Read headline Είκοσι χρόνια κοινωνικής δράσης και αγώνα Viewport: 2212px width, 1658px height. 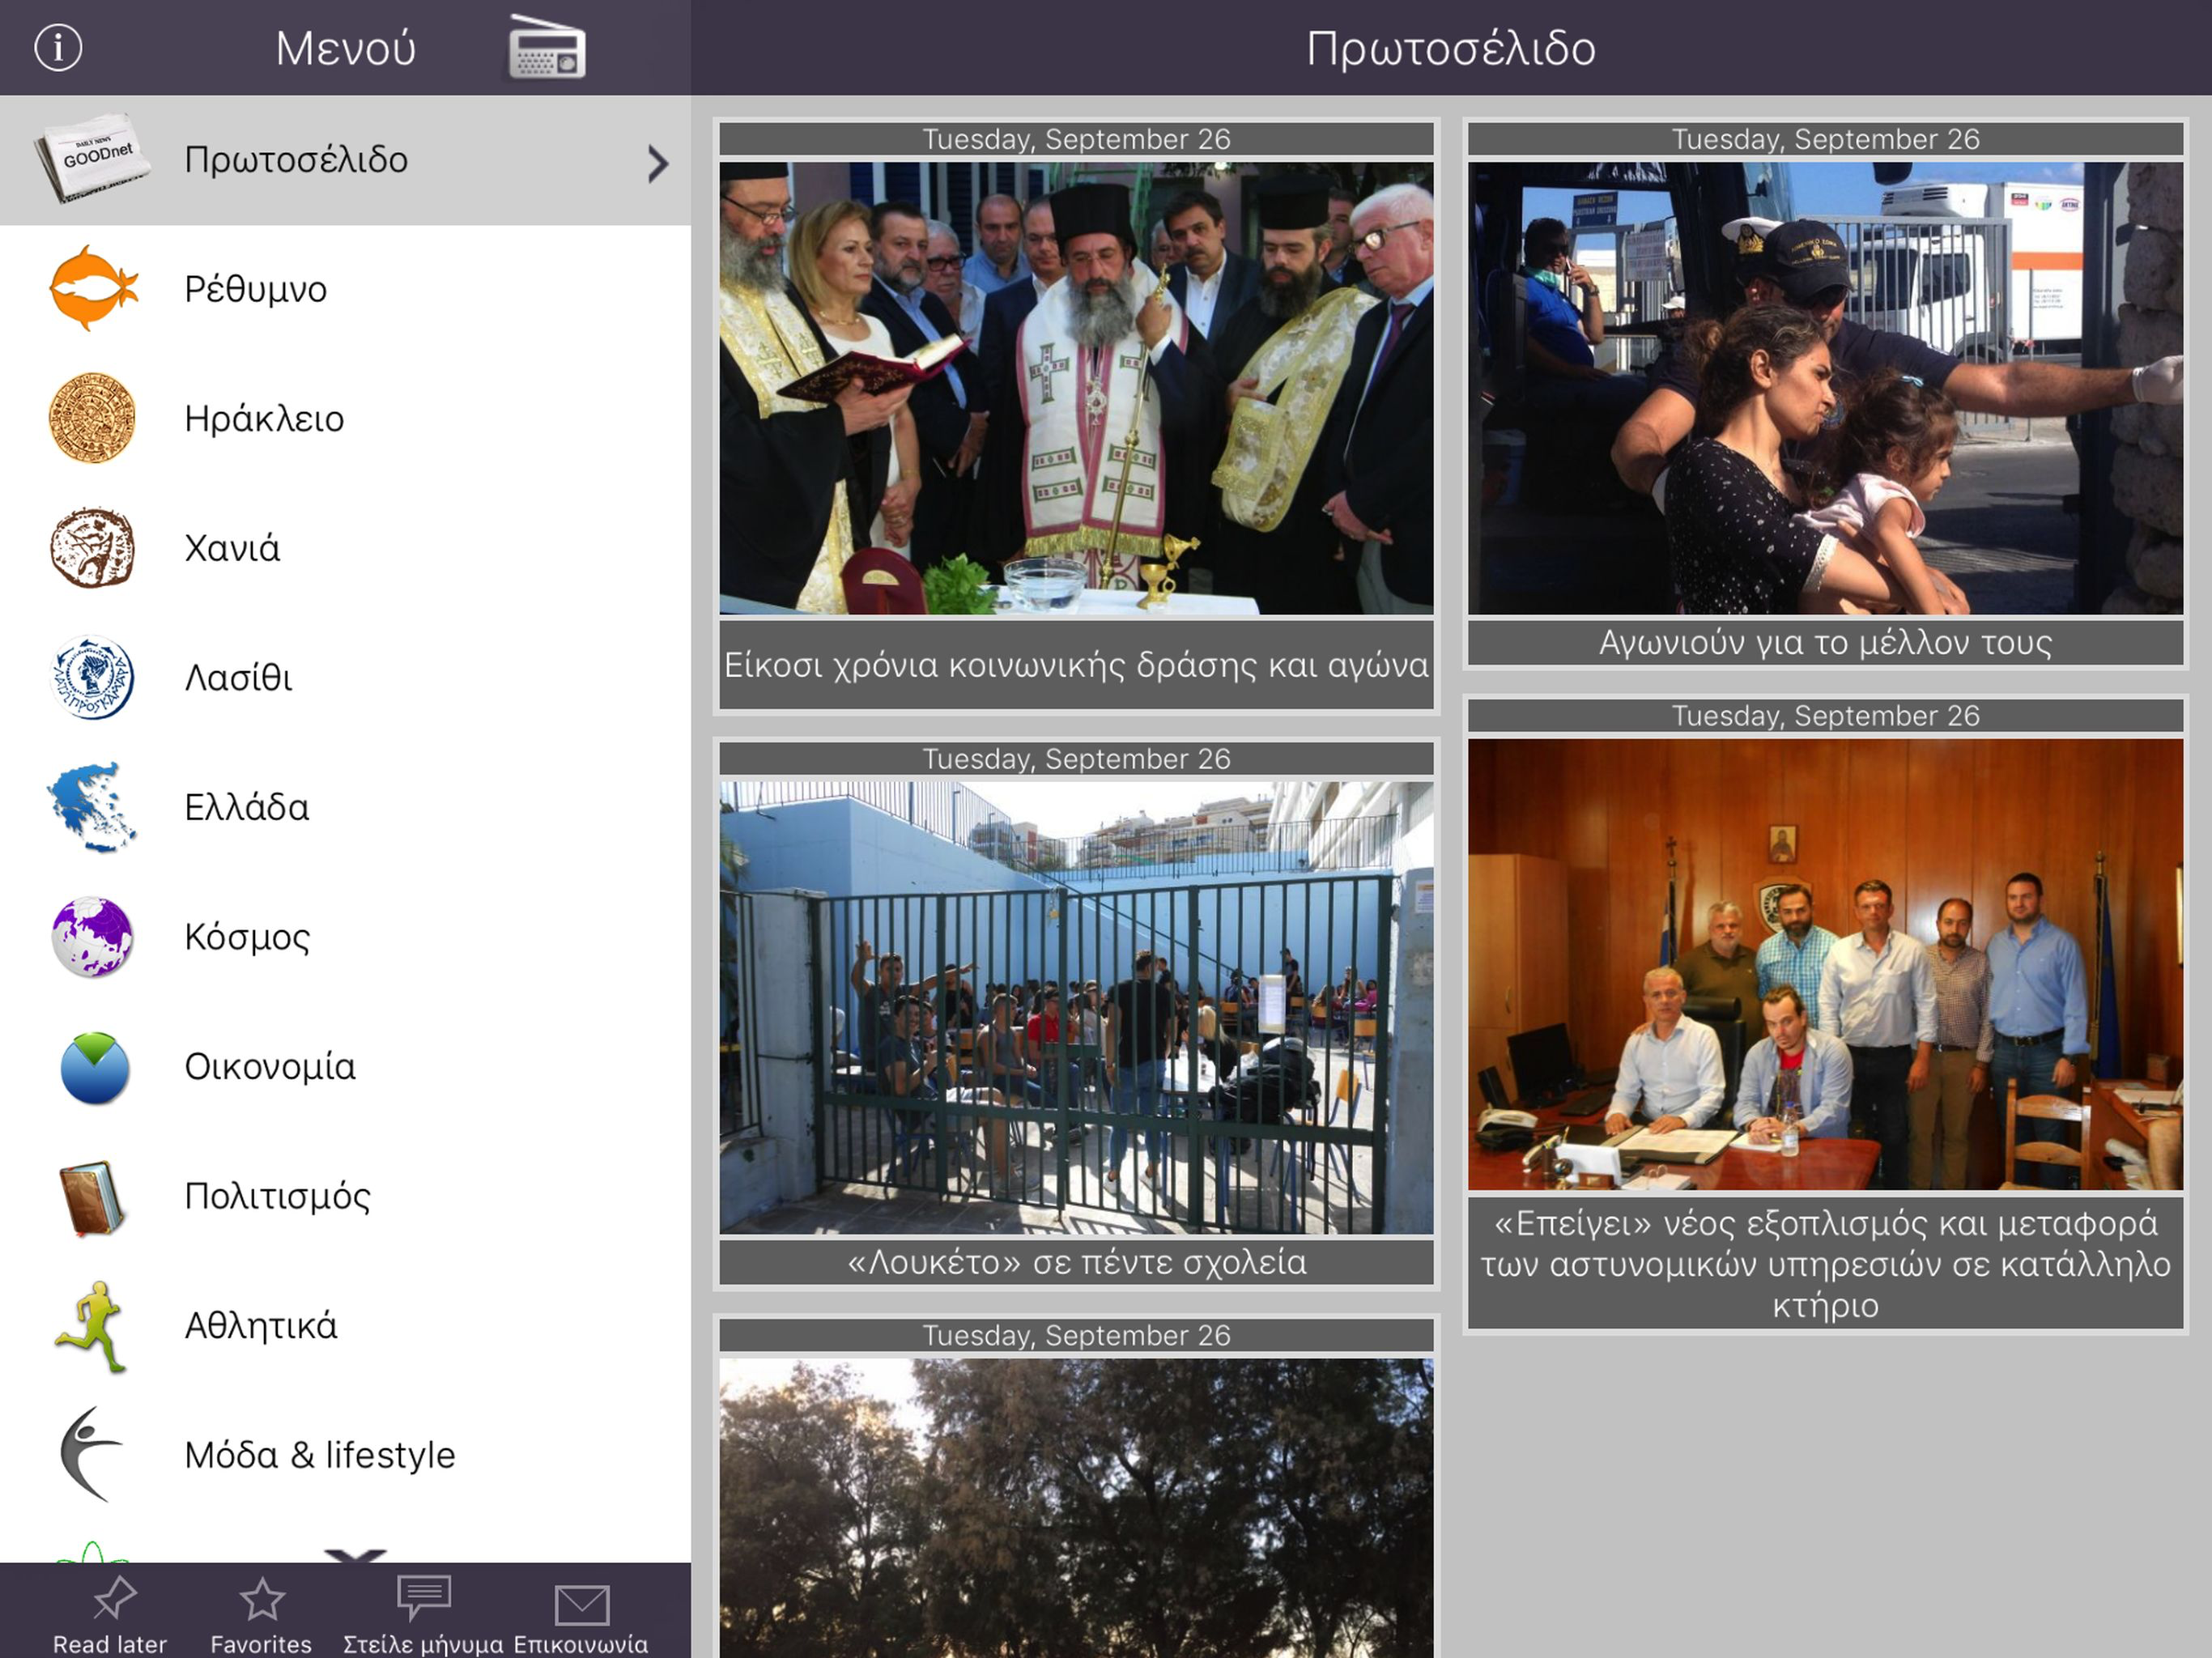(1076, 665)
